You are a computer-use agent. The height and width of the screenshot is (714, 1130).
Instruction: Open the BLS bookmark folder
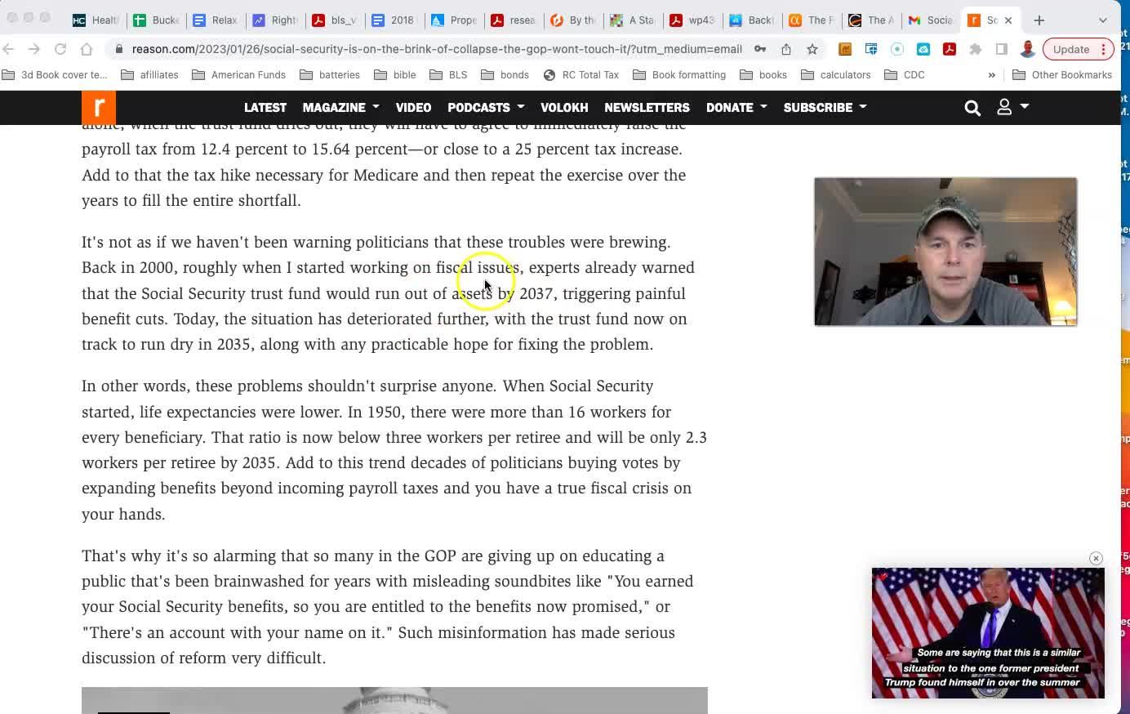(x=449, y=75)
